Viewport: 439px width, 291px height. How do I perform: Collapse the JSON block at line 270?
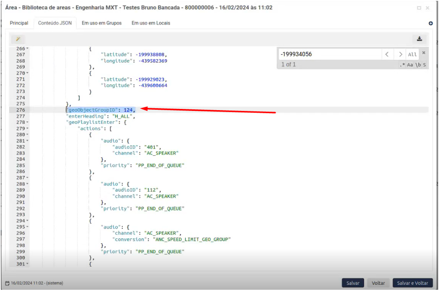tap(28, 73)
